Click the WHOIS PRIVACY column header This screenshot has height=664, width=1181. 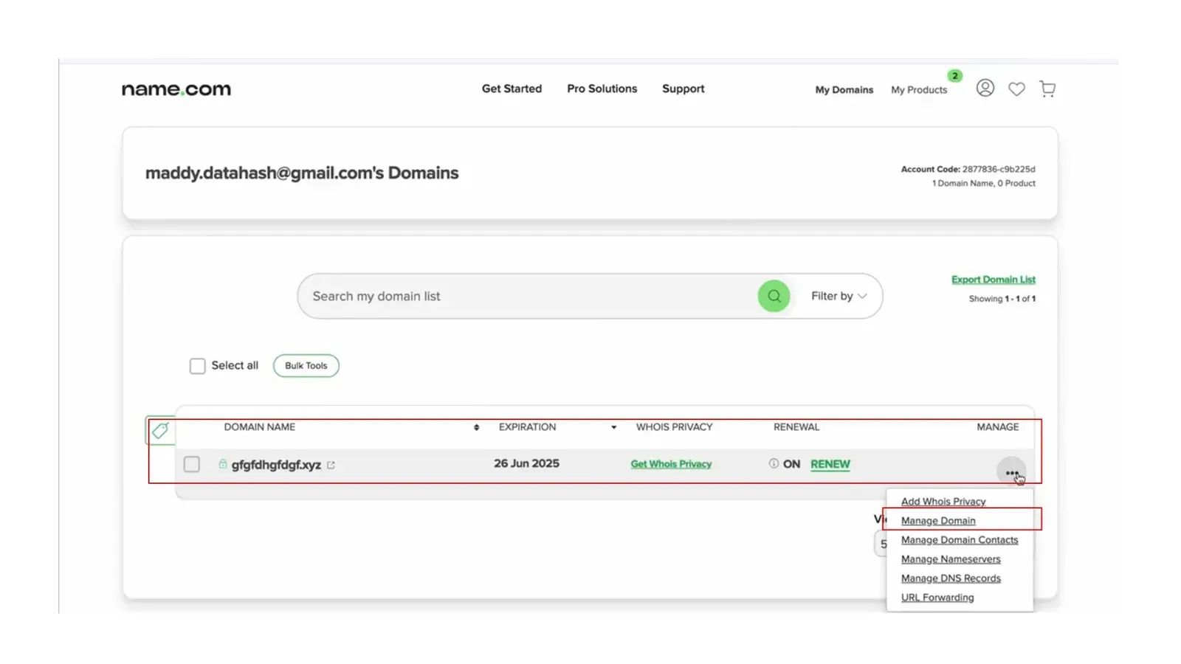tap(674, 427)
